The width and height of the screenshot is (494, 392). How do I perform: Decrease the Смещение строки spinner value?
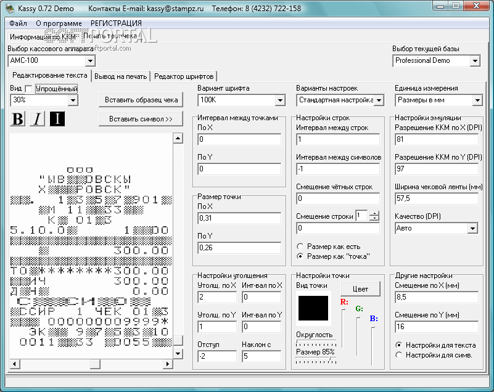[374, 219]
